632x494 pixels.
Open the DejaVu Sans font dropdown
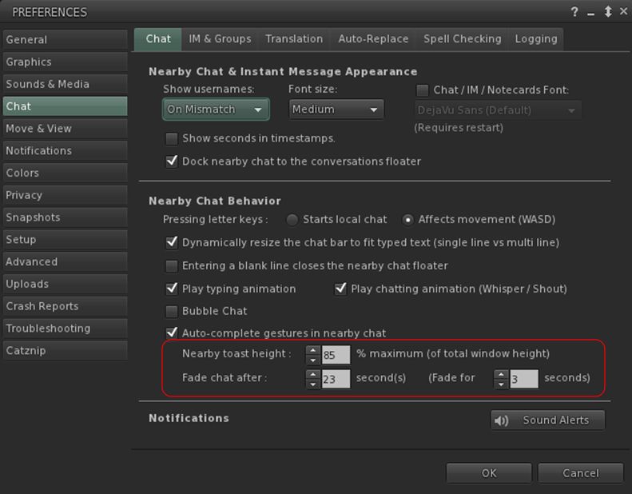coord(497,110)
